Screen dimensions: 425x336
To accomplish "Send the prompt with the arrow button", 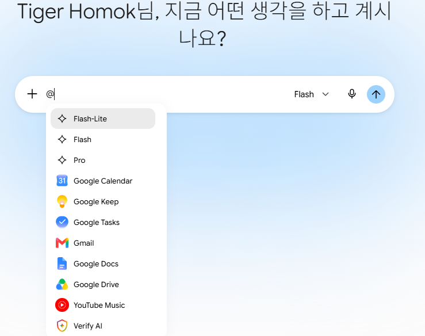I will (376, 94).
